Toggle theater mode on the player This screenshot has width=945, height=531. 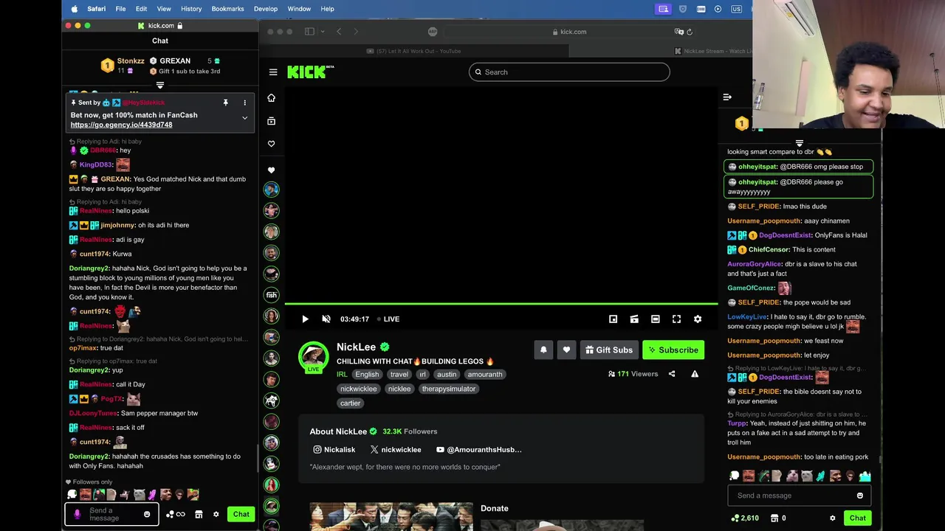point(655,319)
